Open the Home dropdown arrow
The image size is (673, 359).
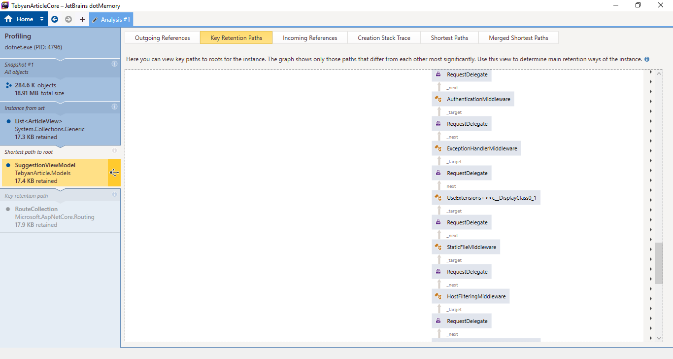[x=42, y=19]
